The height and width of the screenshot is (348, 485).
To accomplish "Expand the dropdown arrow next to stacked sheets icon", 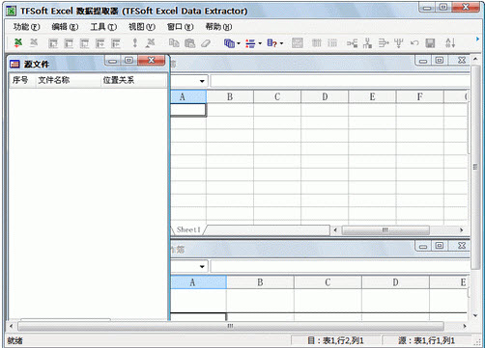I will coord(239,43).
